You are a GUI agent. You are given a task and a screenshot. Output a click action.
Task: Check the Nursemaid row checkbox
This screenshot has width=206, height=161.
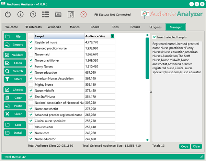(31, 54)
